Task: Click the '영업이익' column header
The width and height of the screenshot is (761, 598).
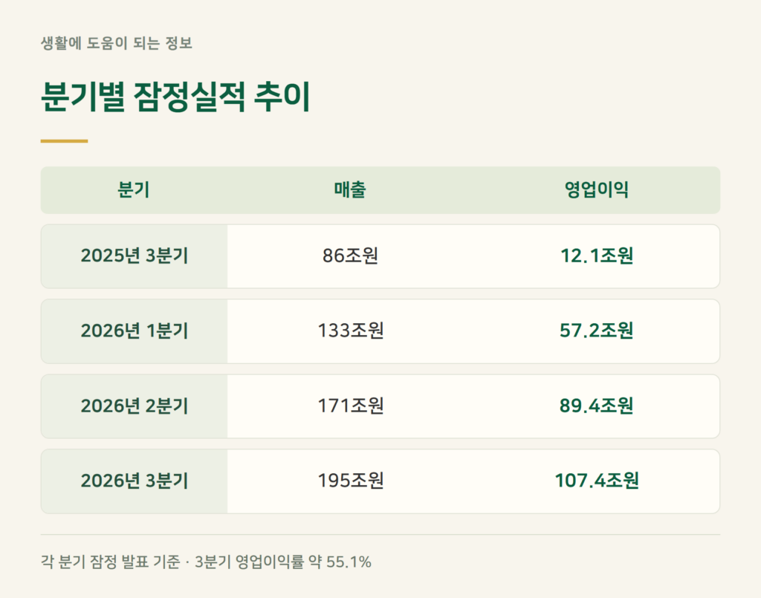Action: tap(597, 189)
